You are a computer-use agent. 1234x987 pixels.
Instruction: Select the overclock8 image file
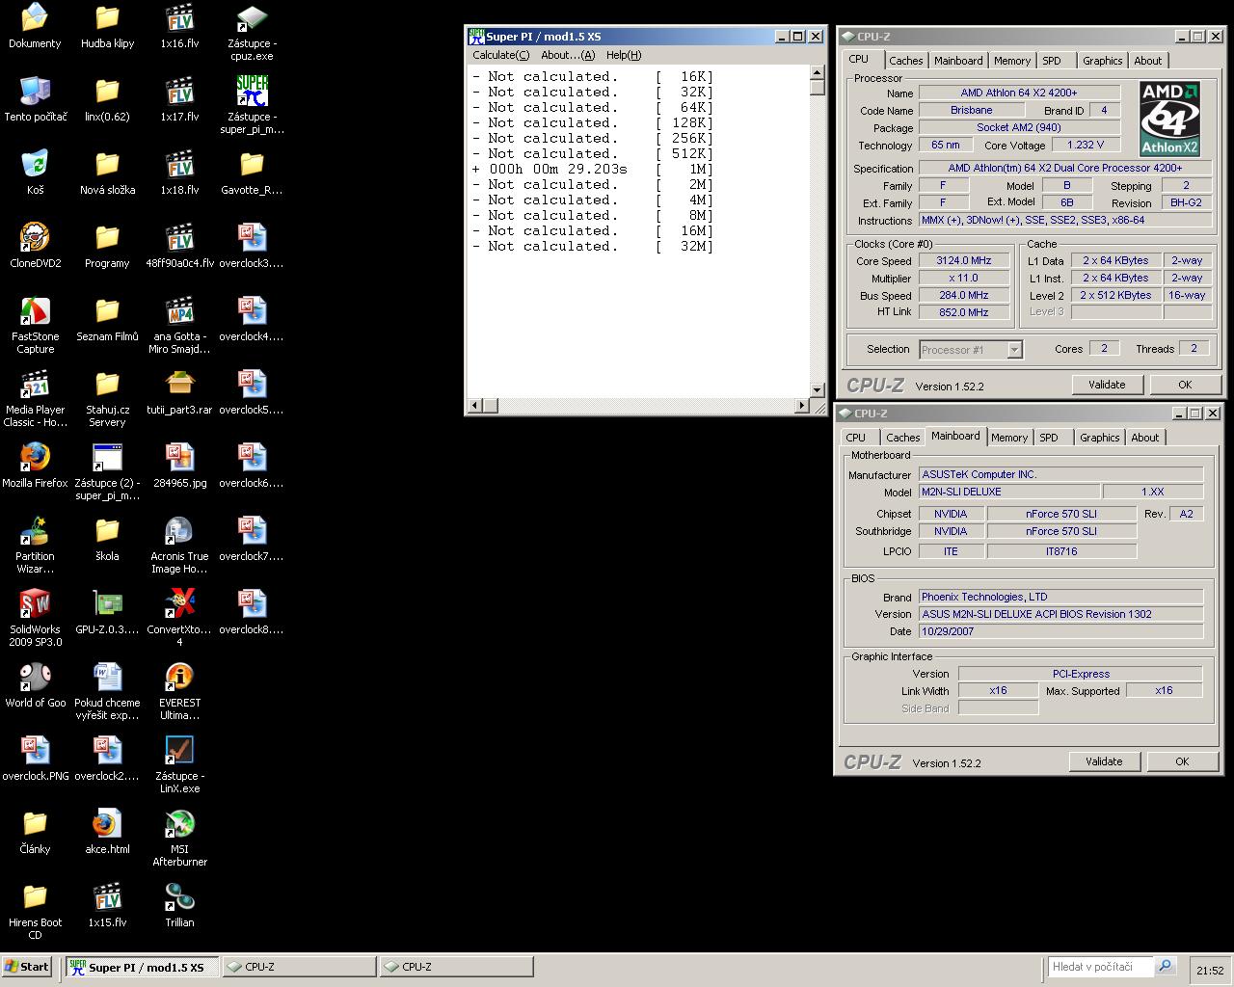252,613
